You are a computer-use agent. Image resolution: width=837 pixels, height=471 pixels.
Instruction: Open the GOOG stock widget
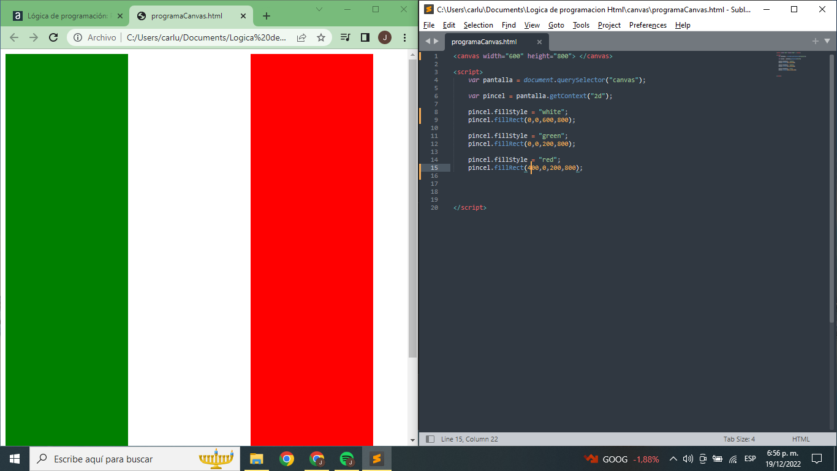(x=621, y=459)
